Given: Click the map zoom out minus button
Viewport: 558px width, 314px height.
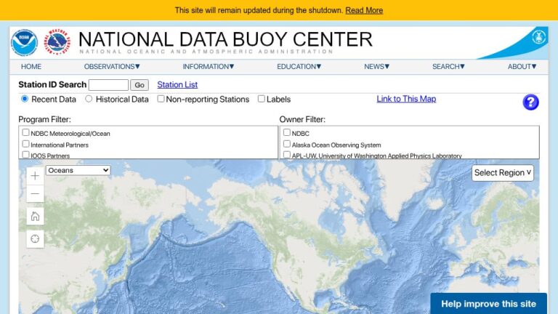Looking at the screenshot, I should [35, 194].
